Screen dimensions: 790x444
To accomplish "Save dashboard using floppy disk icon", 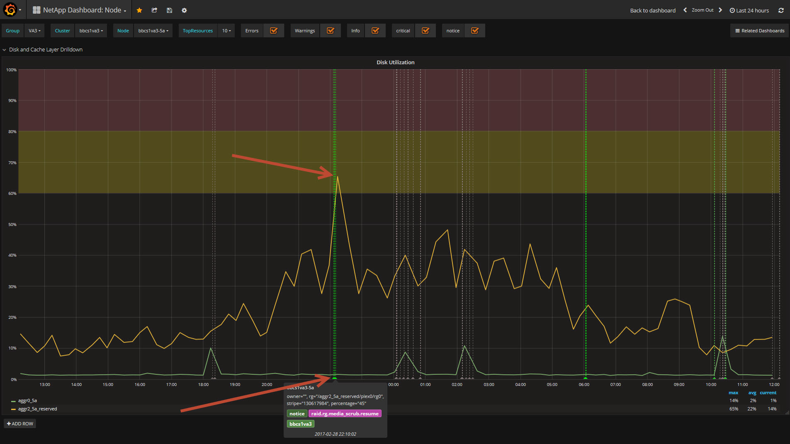I will (169, 10).
